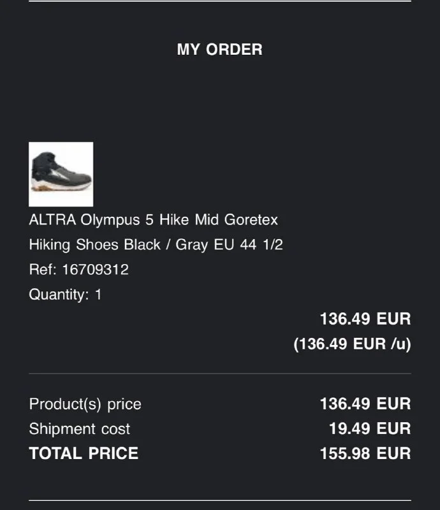This screenshot has height=510, width=440.
Task: Click the 19.49 EUR shipment amount
Action: 369,429
